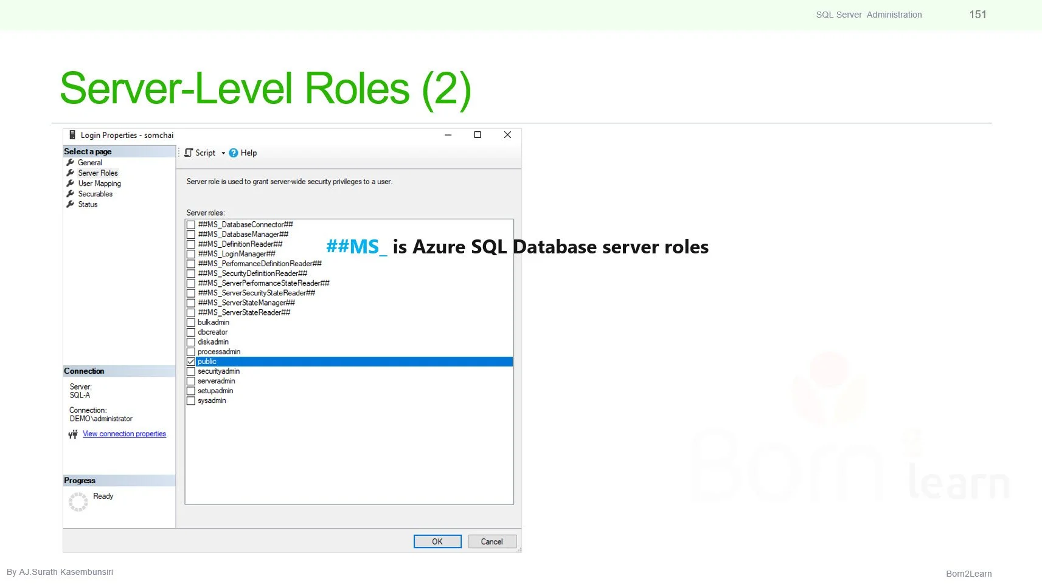Check the ##MS_DatabaseConnector## role
The width and height of the screenshot is (1042, 584).
coord(191,225)
